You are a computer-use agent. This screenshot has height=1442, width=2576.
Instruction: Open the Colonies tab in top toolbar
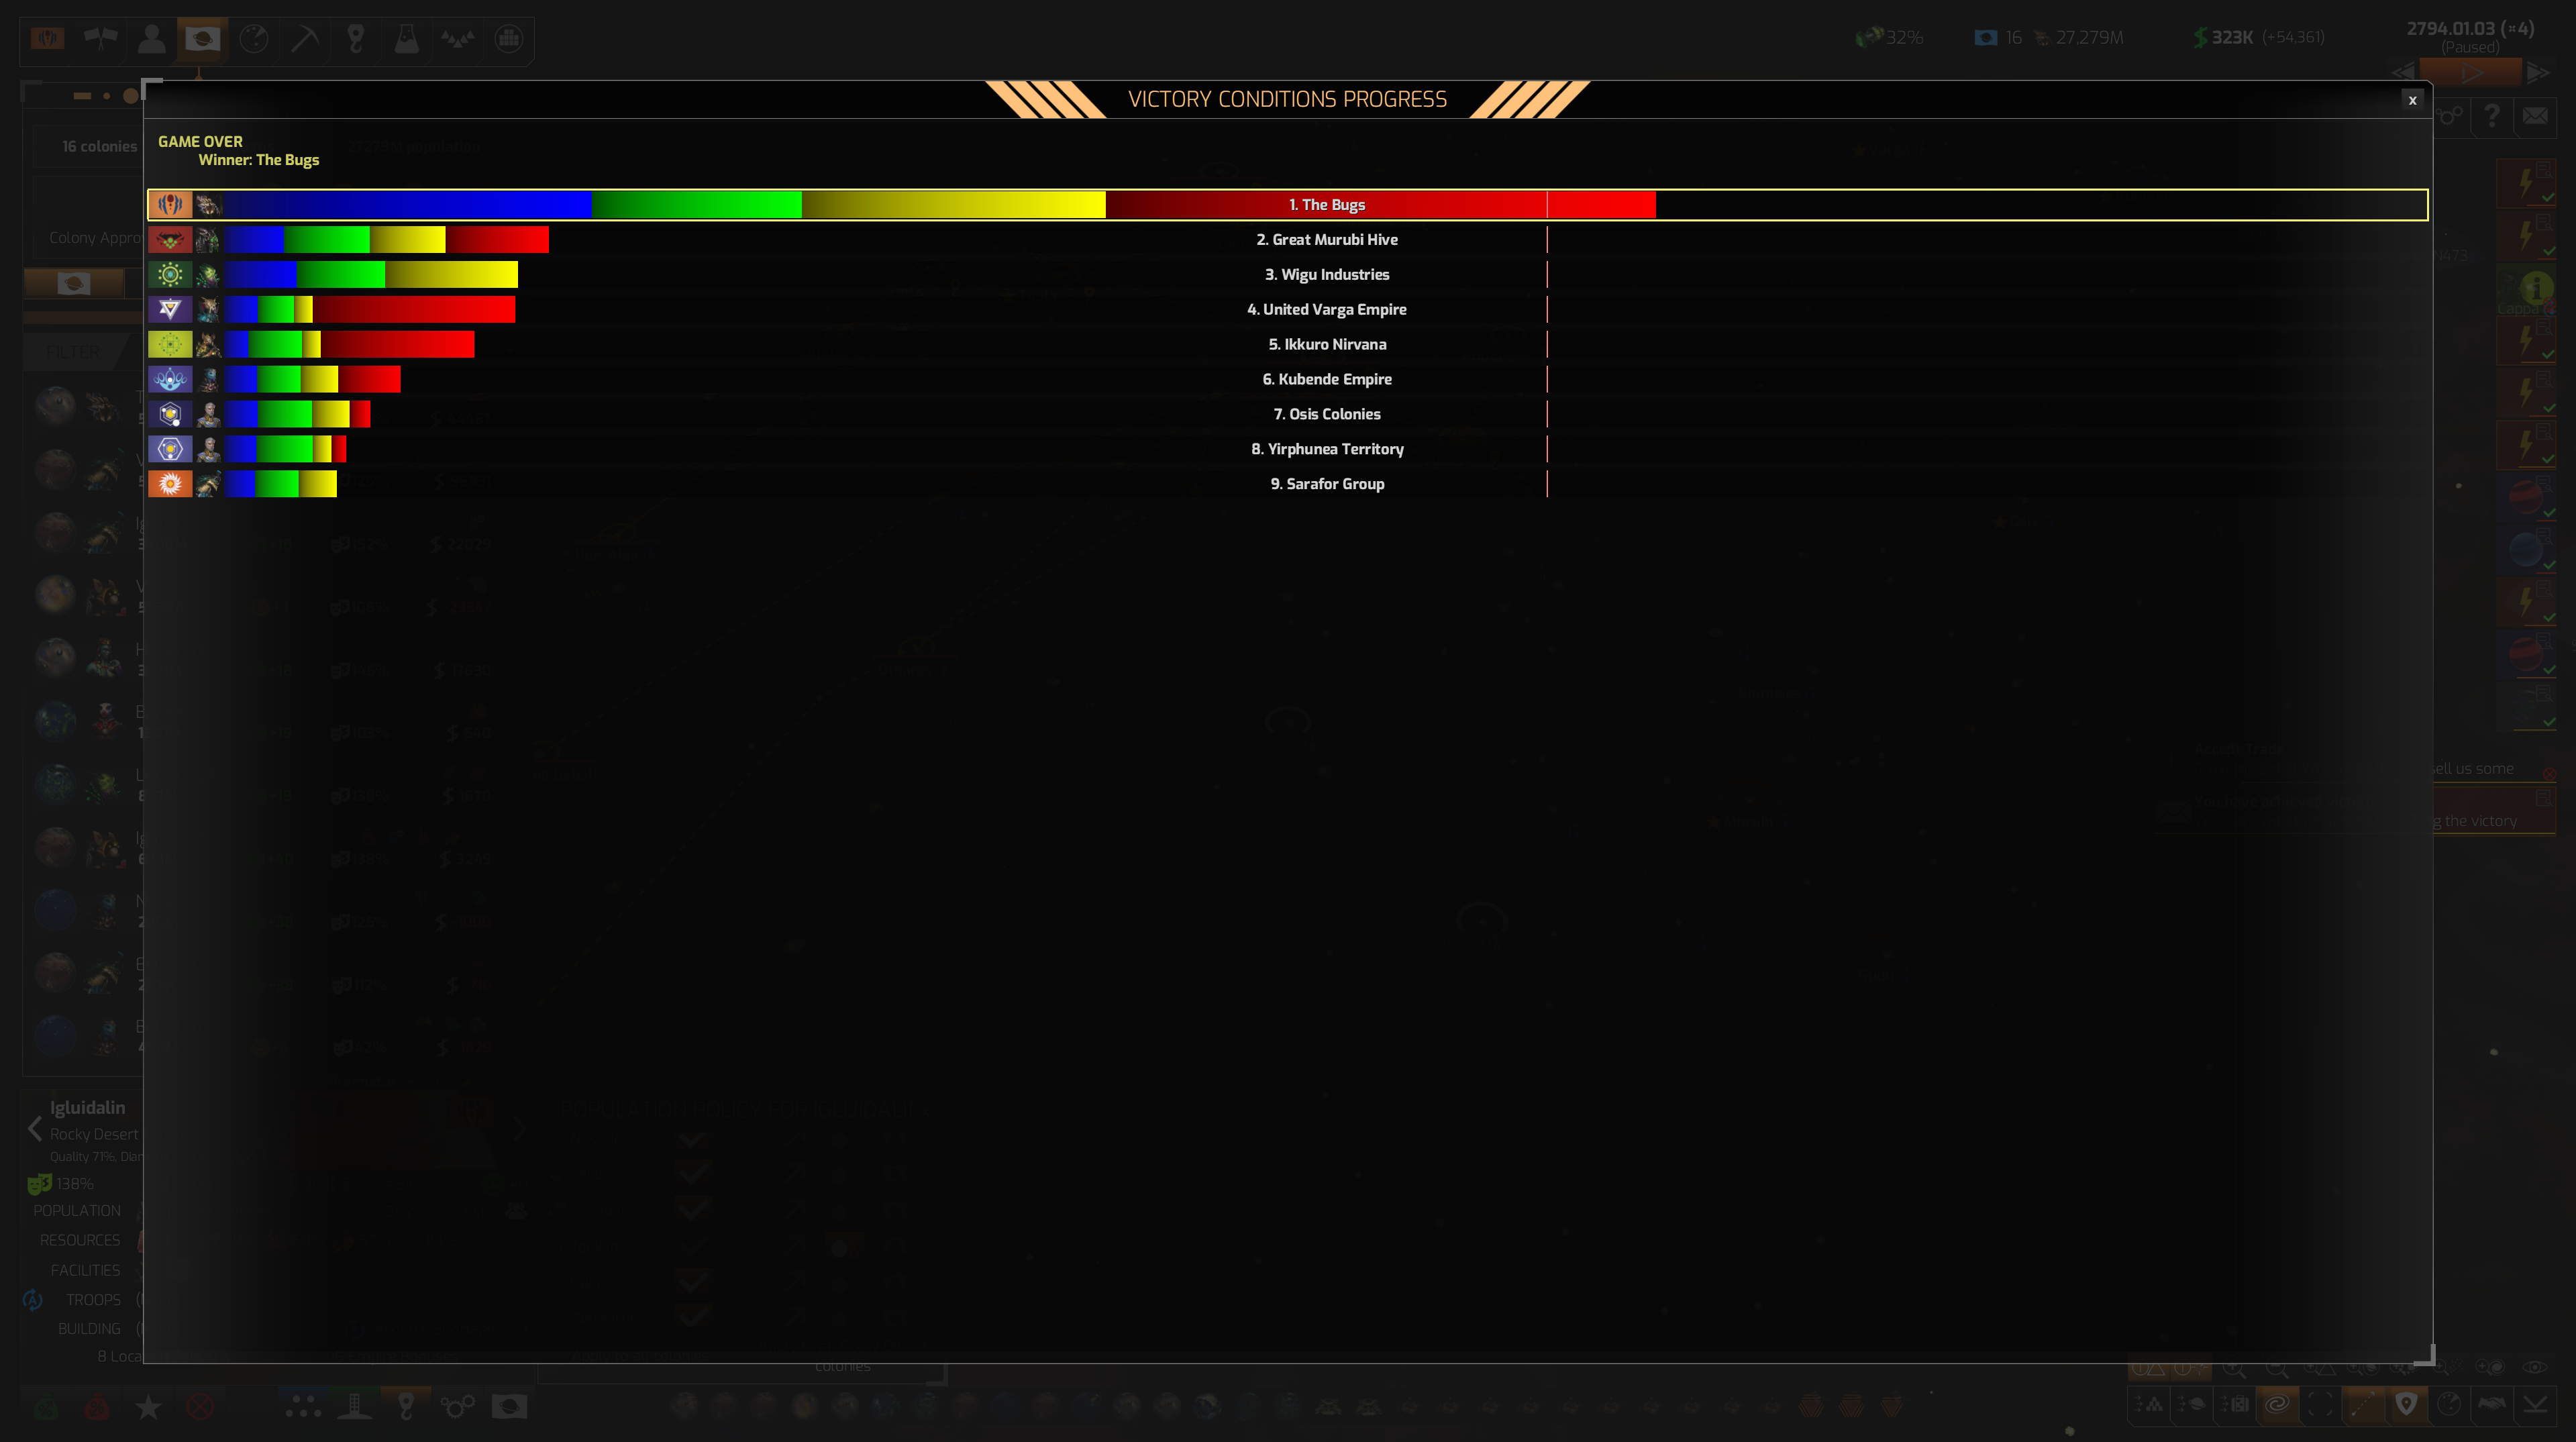[203, 39]
